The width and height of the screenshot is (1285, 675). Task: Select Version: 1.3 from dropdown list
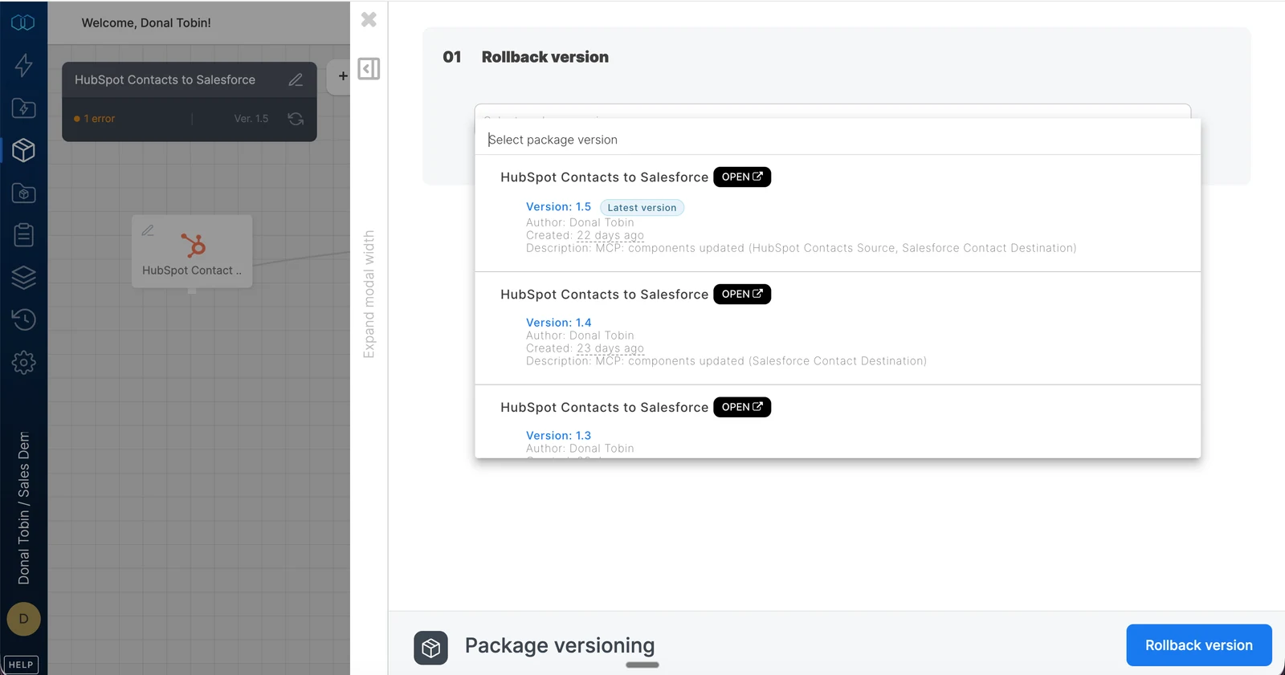click(x=558, y=436)
